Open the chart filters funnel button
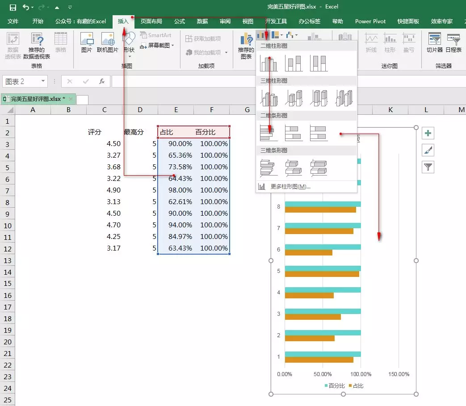 [x=428, y=167]
